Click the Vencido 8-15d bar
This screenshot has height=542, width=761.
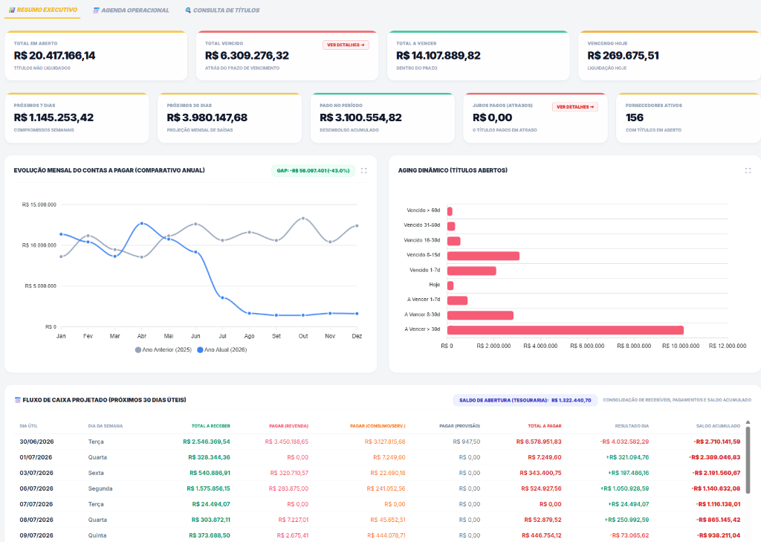483,256
